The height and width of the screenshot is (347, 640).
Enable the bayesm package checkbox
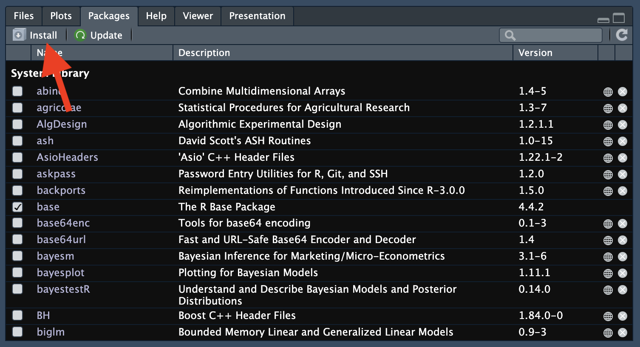17,256
